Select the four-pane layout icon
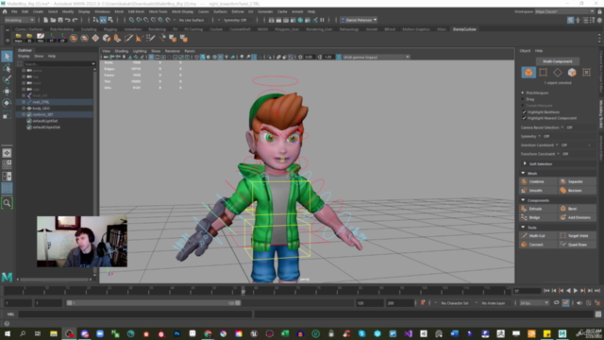Screen dimensions: 604x340 7,164
